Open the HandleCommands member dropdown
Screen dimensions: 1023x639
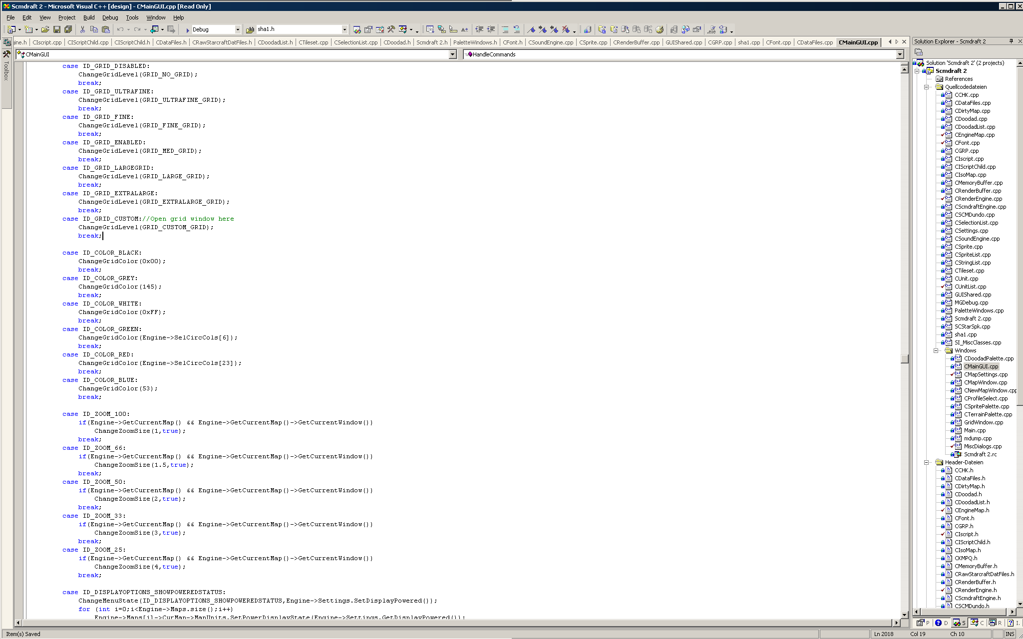900,54
